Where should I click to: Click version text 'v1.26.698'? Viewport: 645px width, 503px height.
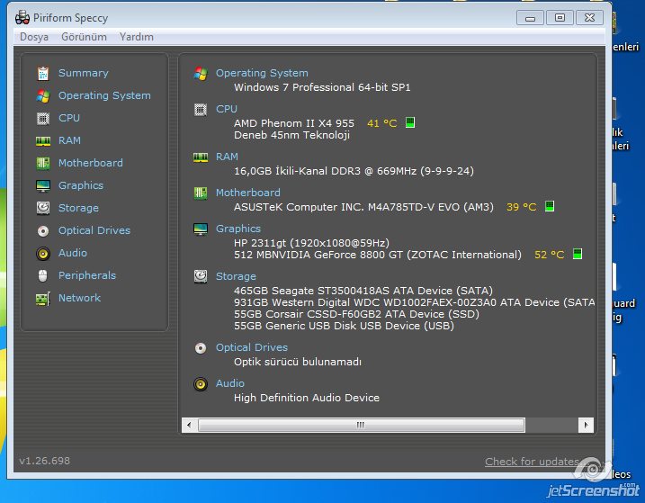click(x=44, y=461)
